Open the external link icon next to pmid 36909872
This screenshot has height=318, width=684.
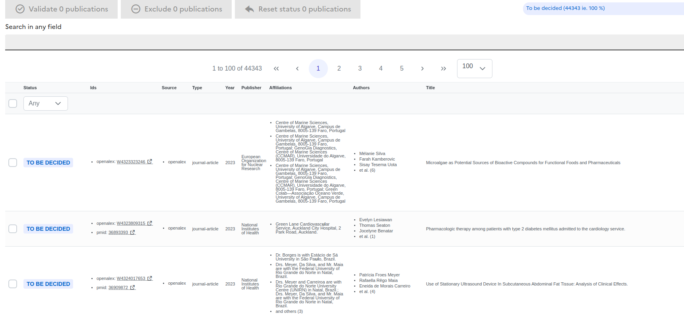pos(132,288)
